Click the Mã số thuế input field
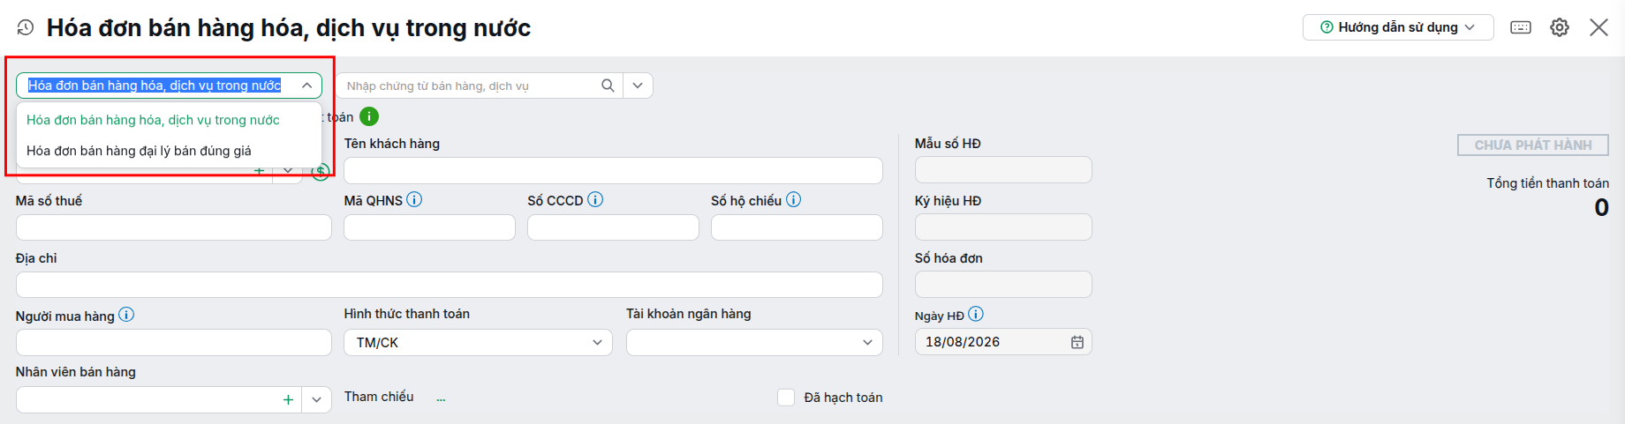 (x=174, y=227)
